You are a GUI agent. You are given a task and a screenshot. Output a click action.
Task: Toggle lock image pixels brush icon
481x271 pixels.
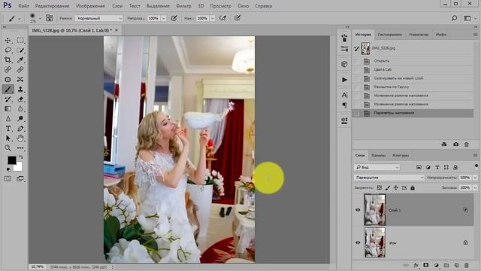click(388, 187)
